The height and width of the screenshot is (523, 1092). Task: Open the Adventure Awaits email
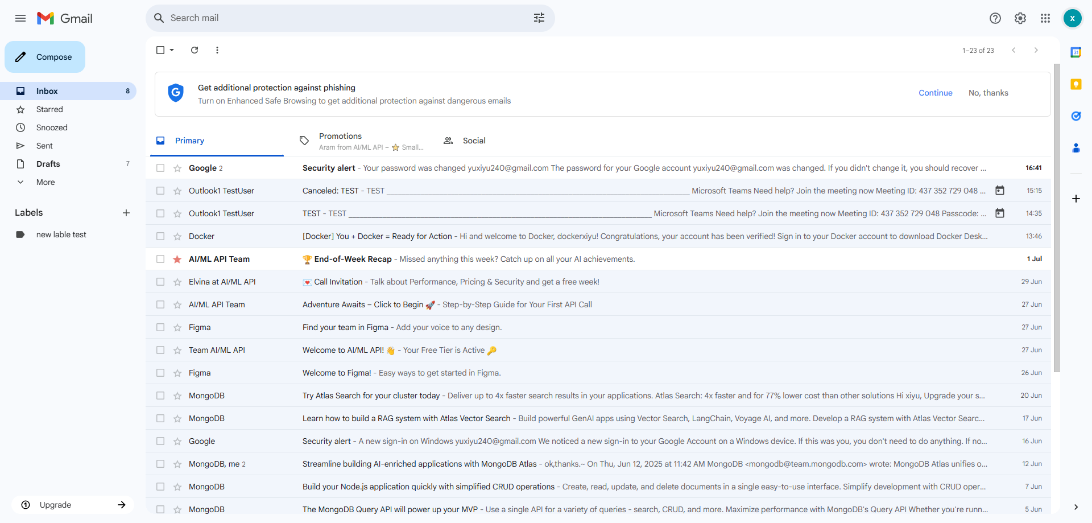pos(598,304)
